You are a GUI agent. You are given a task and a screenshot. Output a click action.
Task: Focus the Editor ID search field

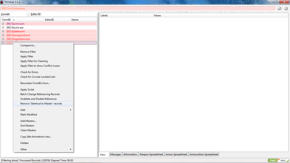[69, 14]
